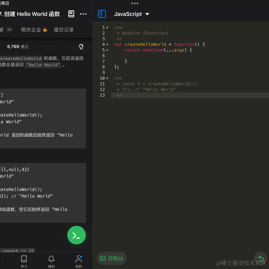Viewport: 269px width, 269px height.
Task: Click the 30 count badge on the tab
Action: pos(9,30)
